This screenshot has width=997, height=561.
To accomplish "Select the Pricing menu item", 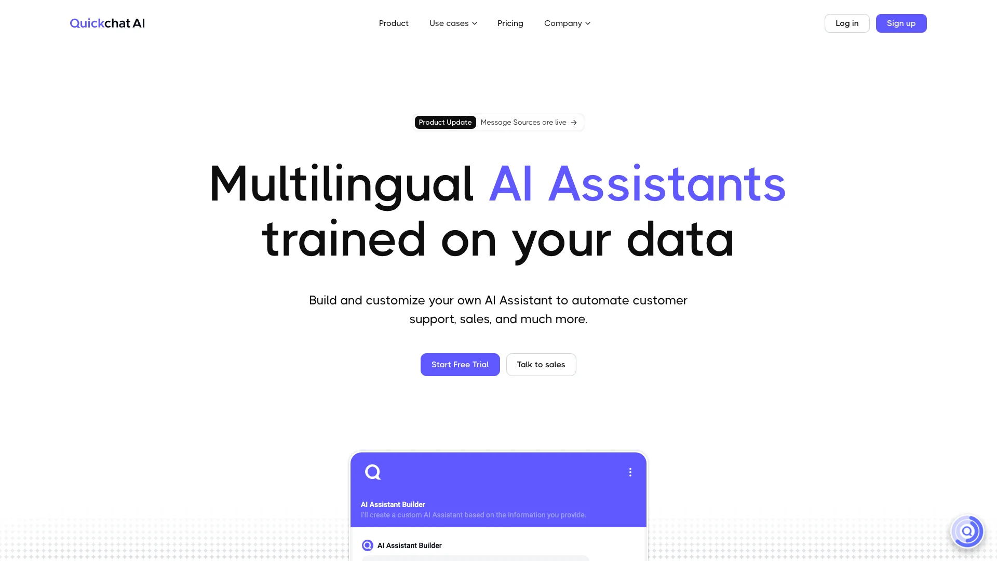I will coord(510,23).
